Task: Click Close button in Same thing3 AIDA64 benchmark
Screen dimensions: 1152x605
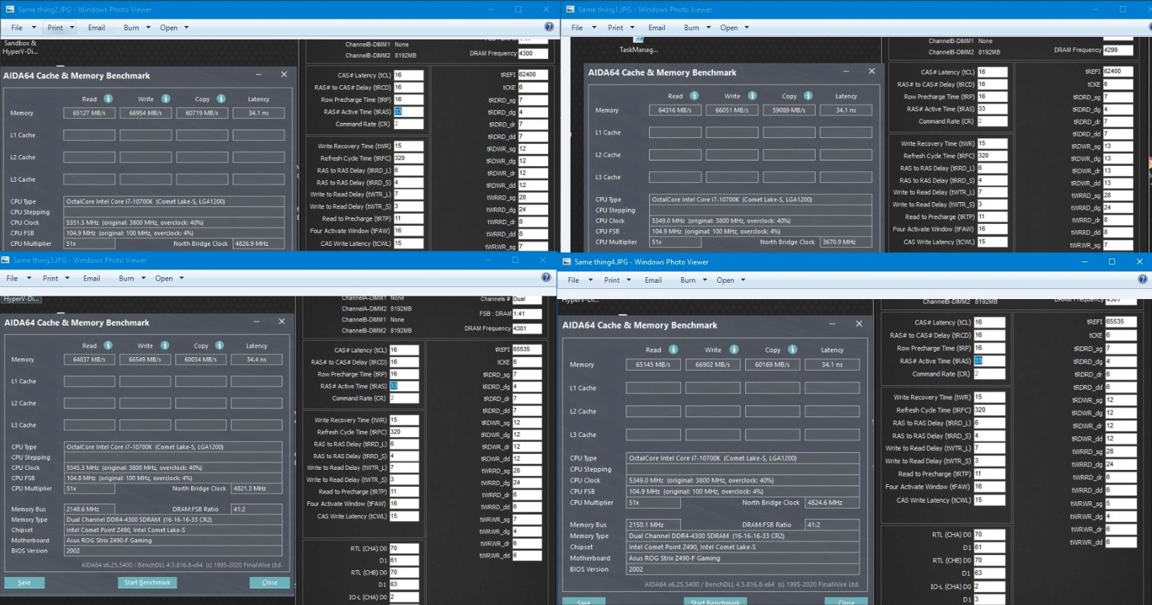Action: pos(270,582)
